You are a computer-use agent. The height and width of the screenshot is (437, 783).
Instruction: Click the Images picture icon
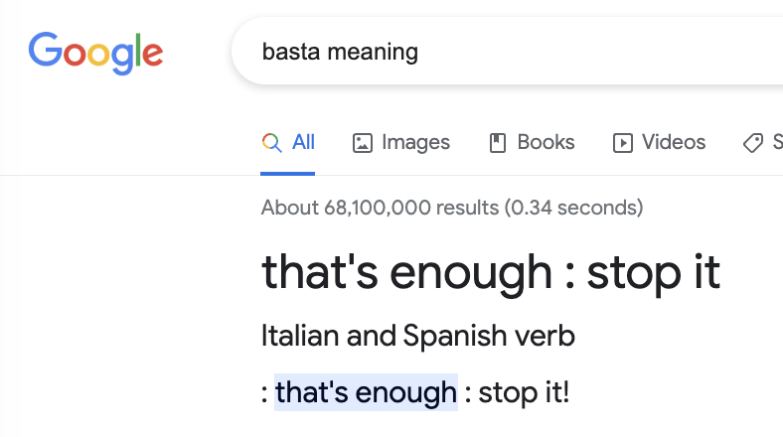pos(363,143)
